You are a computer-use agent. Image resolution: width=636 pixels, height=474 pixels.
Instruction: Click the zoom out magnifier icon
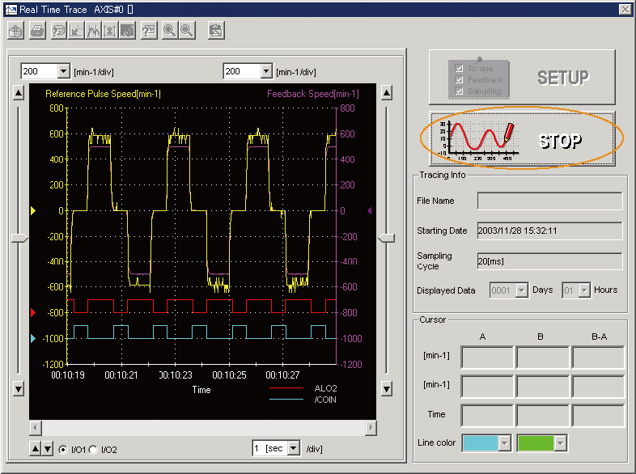187,31
